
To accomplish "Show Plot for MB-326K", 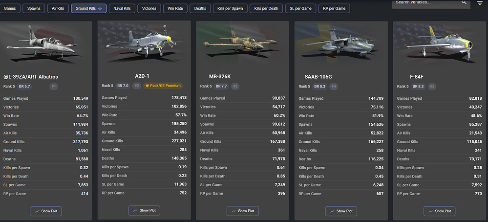I will point(242,211).
